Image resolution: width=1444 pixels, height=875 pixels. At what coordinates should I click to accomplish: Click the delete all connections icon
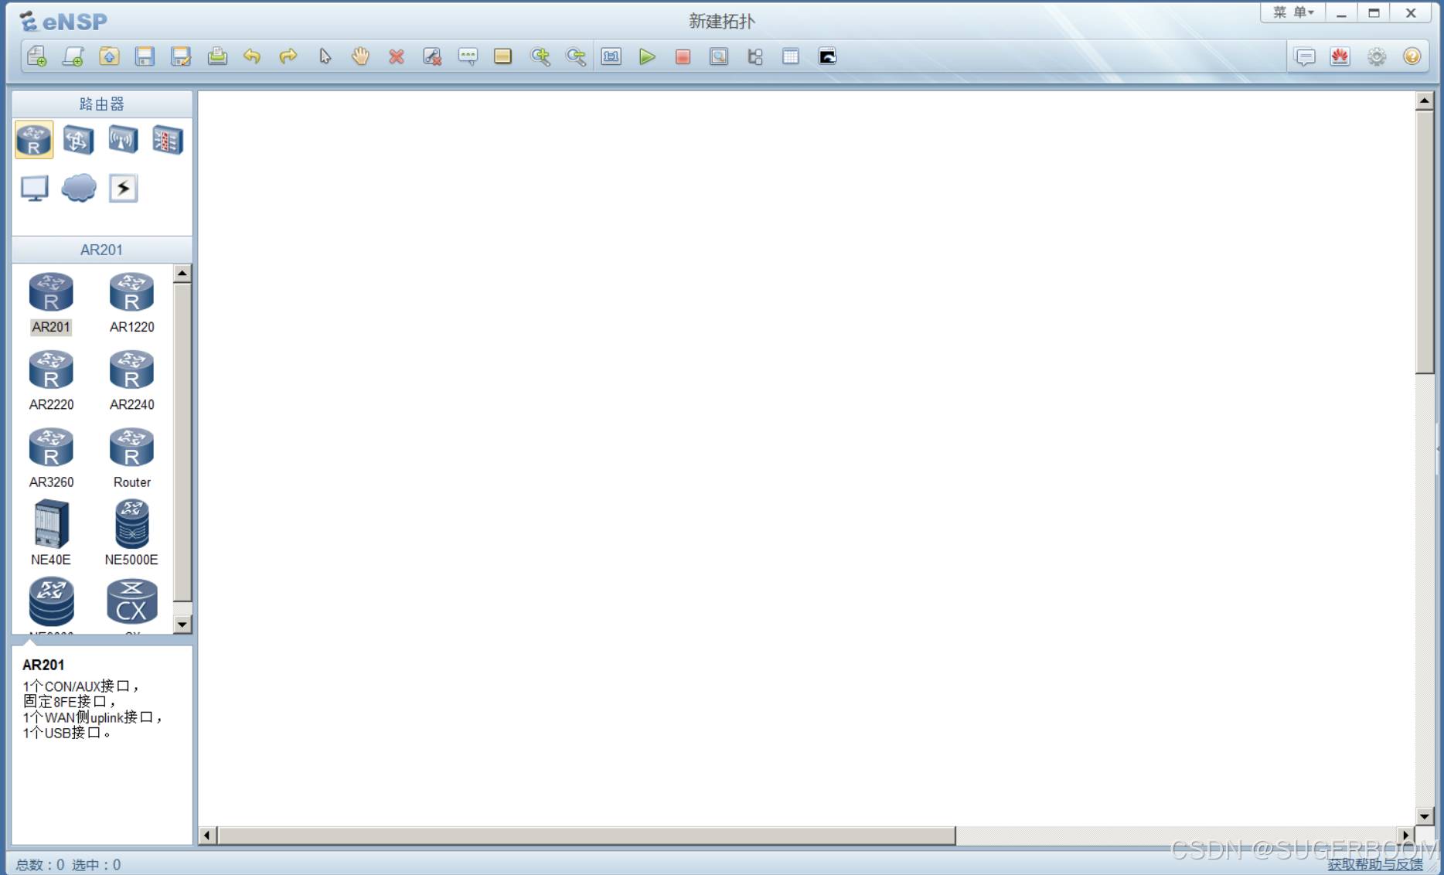pos(432,56)
